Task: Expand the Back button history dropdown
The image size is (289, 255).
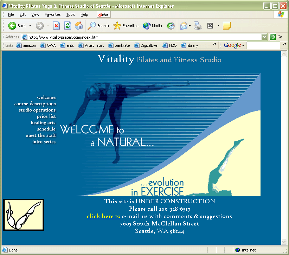Action: click(x=30, y=26)
